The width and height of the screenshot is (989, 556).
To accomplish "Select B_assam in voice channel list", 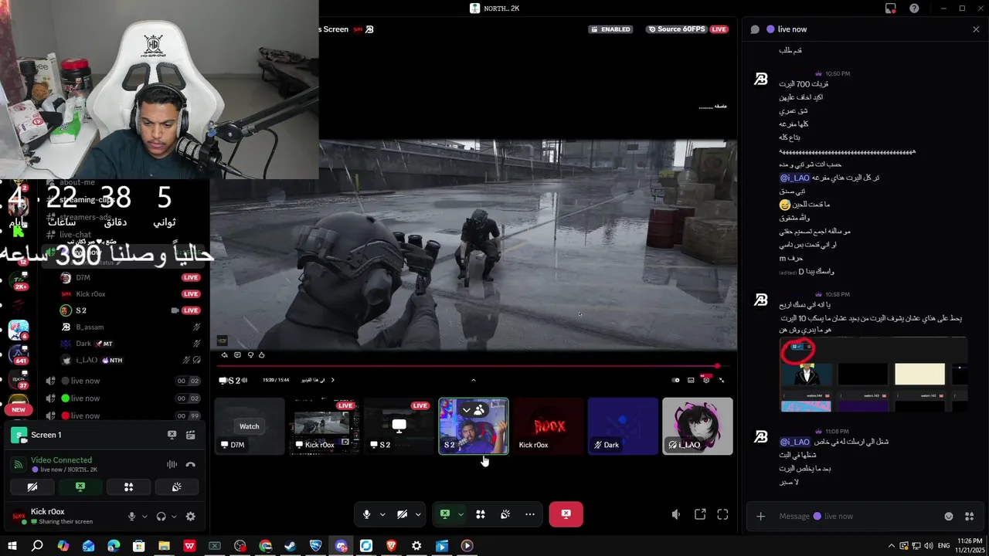I will pos(130,327).
